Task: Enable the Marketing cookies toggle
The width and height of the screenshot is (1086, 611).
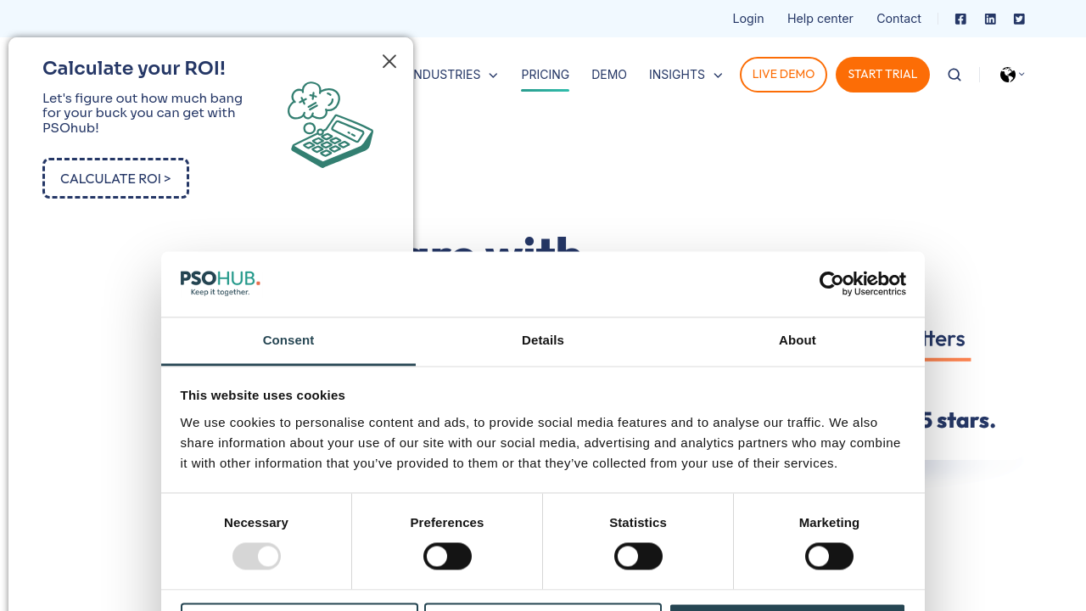Action: (x=829, y=557)
